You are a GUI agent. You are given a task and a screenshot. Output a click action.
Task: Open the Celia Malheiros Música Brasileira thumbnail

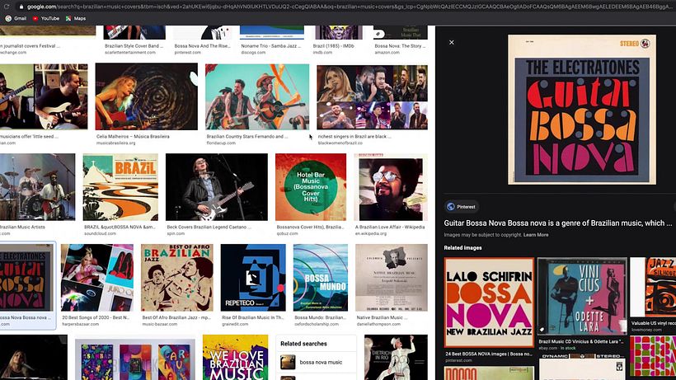pyautogui.click(x=146, y=96)
